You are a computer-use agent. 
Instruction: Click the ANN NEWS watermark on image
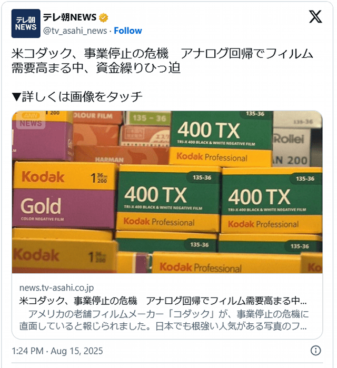(31, 120)
